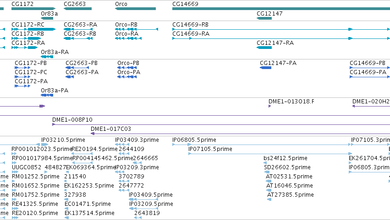Viewport: 390px width, 220px height.
Task: Select the CG14669 gene label
Action: [185, 4]
